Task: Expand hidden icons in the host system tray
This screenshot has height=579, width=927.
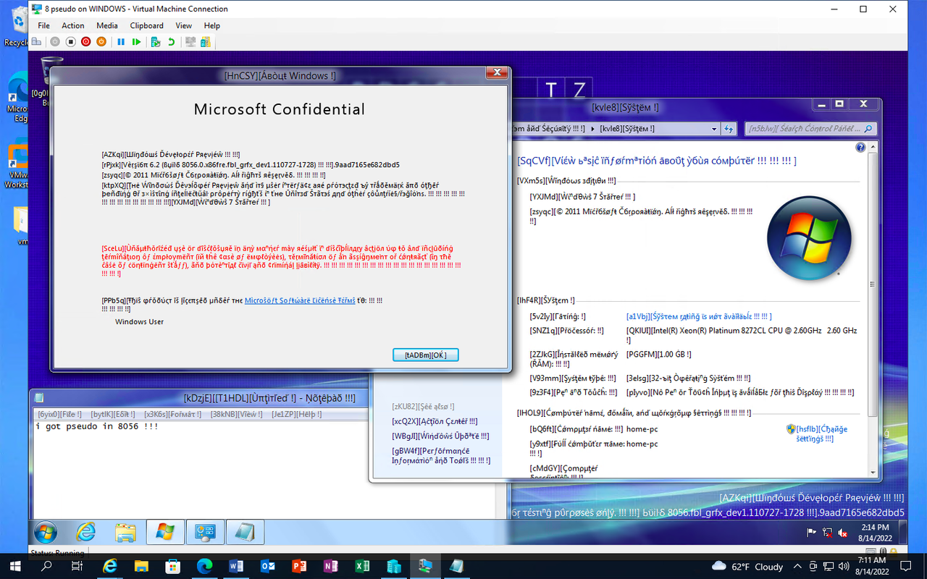Action: 797,567
